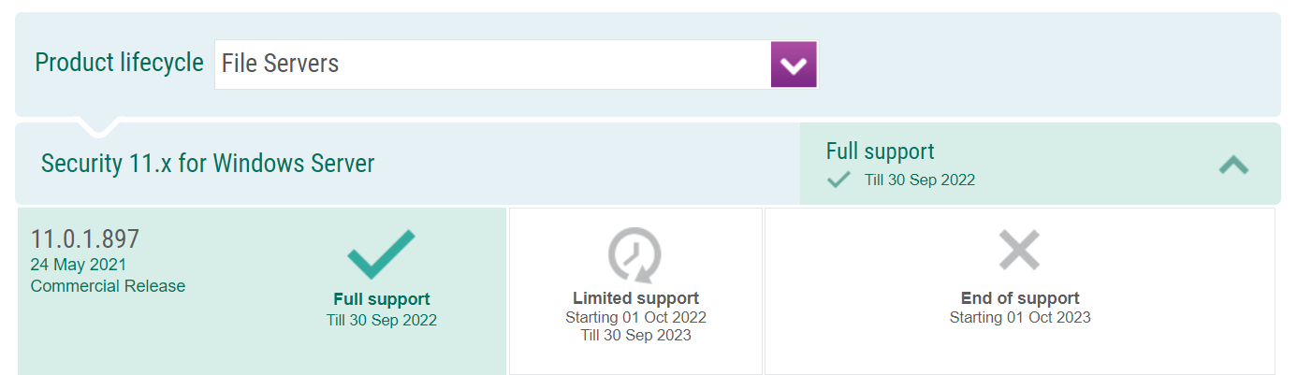
Task: Select the bold Full support label under checkmark
Action: pos(382,299)
